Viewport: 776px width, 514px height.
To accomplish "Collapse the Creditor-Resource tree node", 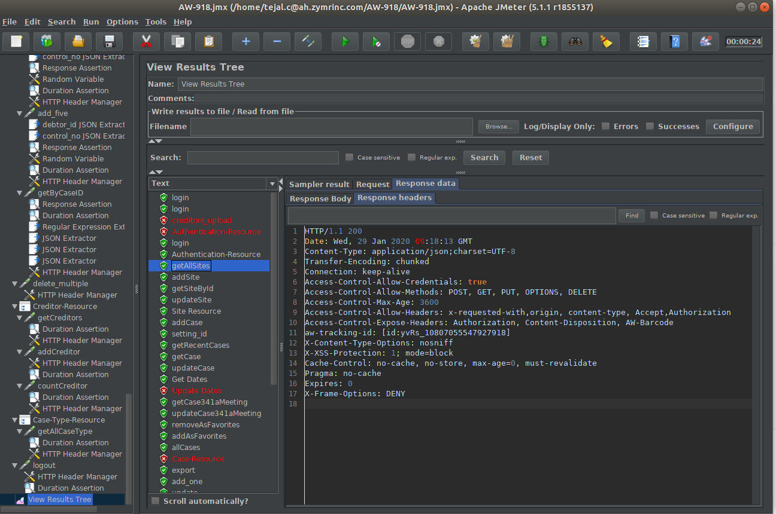I will 15,306.
